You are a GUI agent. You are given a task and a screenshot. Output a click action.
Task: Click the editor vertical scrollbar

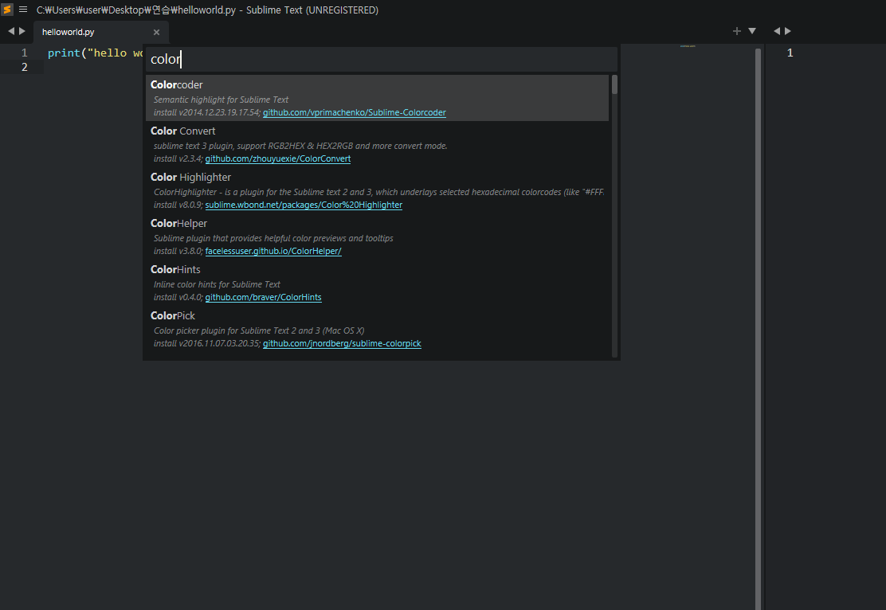point(758,327)
